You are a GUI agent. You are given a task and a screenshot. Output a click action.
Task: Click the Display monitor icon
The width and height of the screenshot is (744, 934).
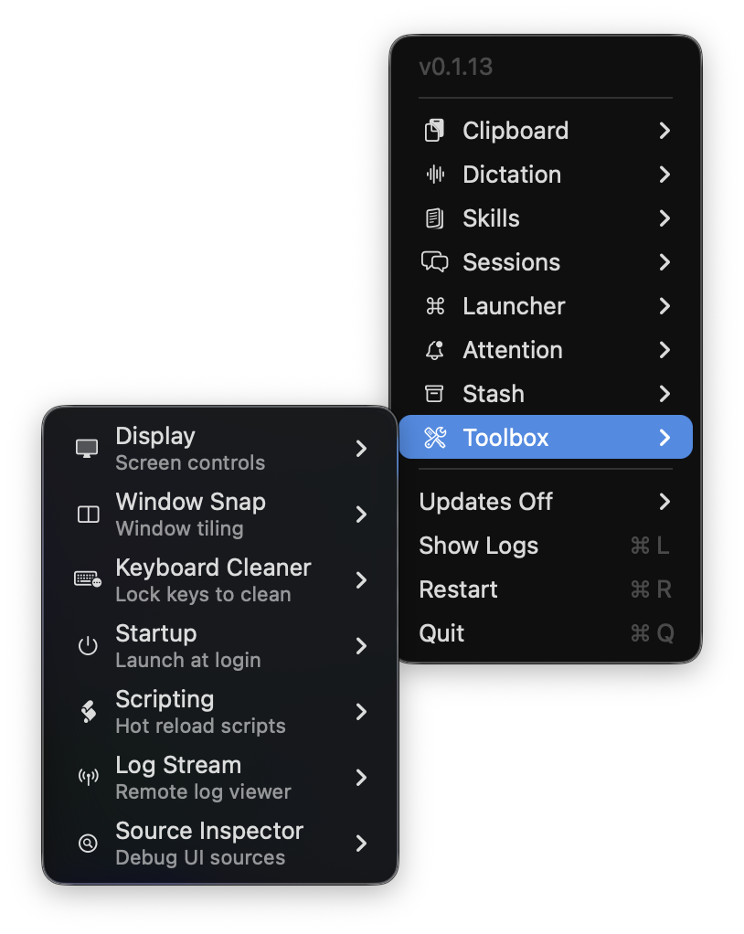88,448
